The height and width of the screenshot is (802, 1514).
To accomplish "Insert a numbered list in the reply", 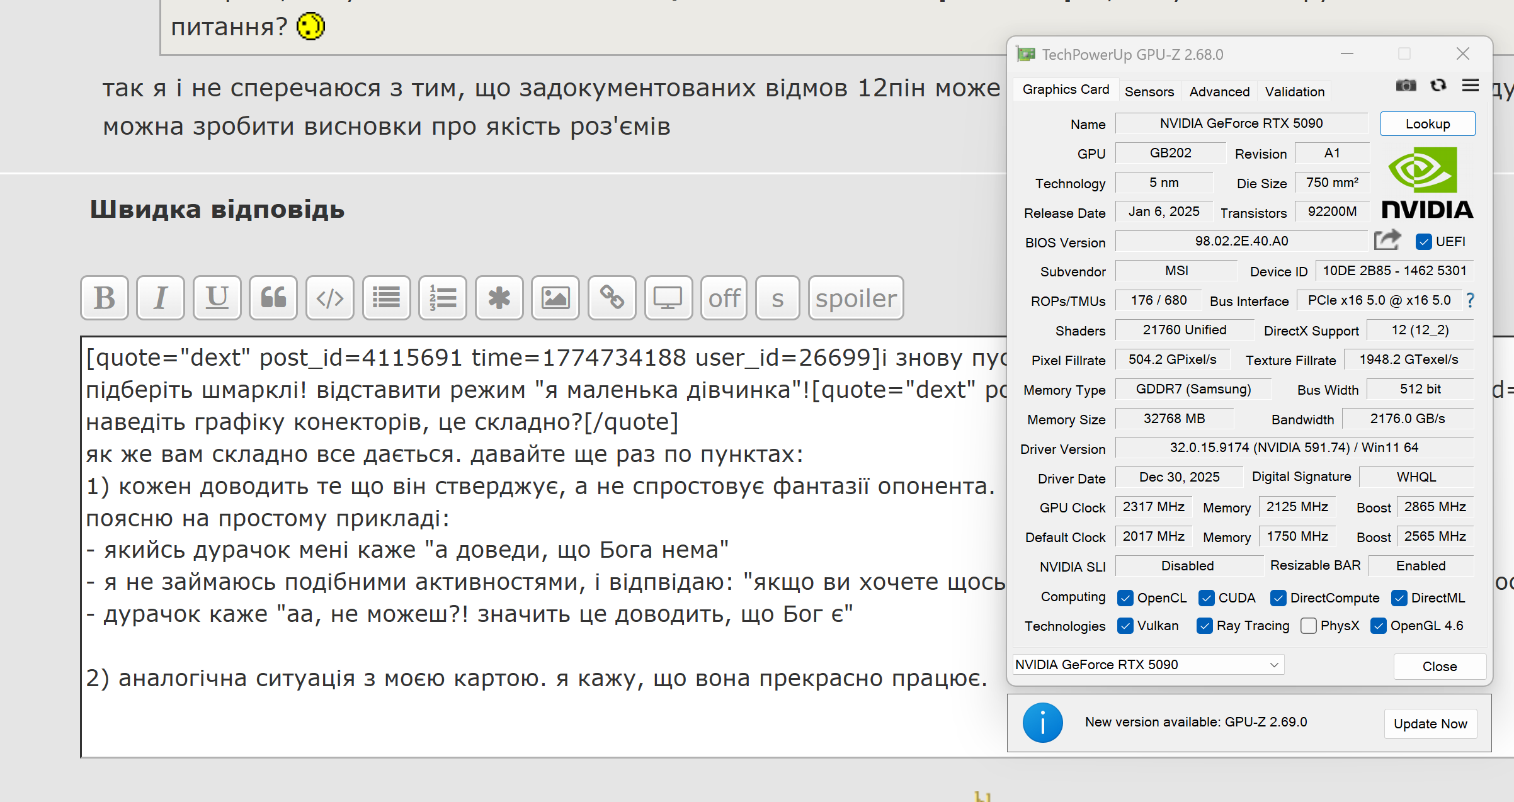I will coord(443,298).
